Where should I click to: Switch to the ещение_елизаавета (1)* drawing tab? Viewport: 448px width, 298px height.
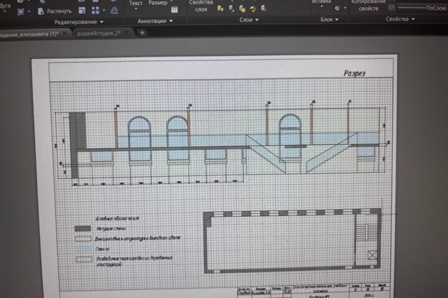pos(32,34)
